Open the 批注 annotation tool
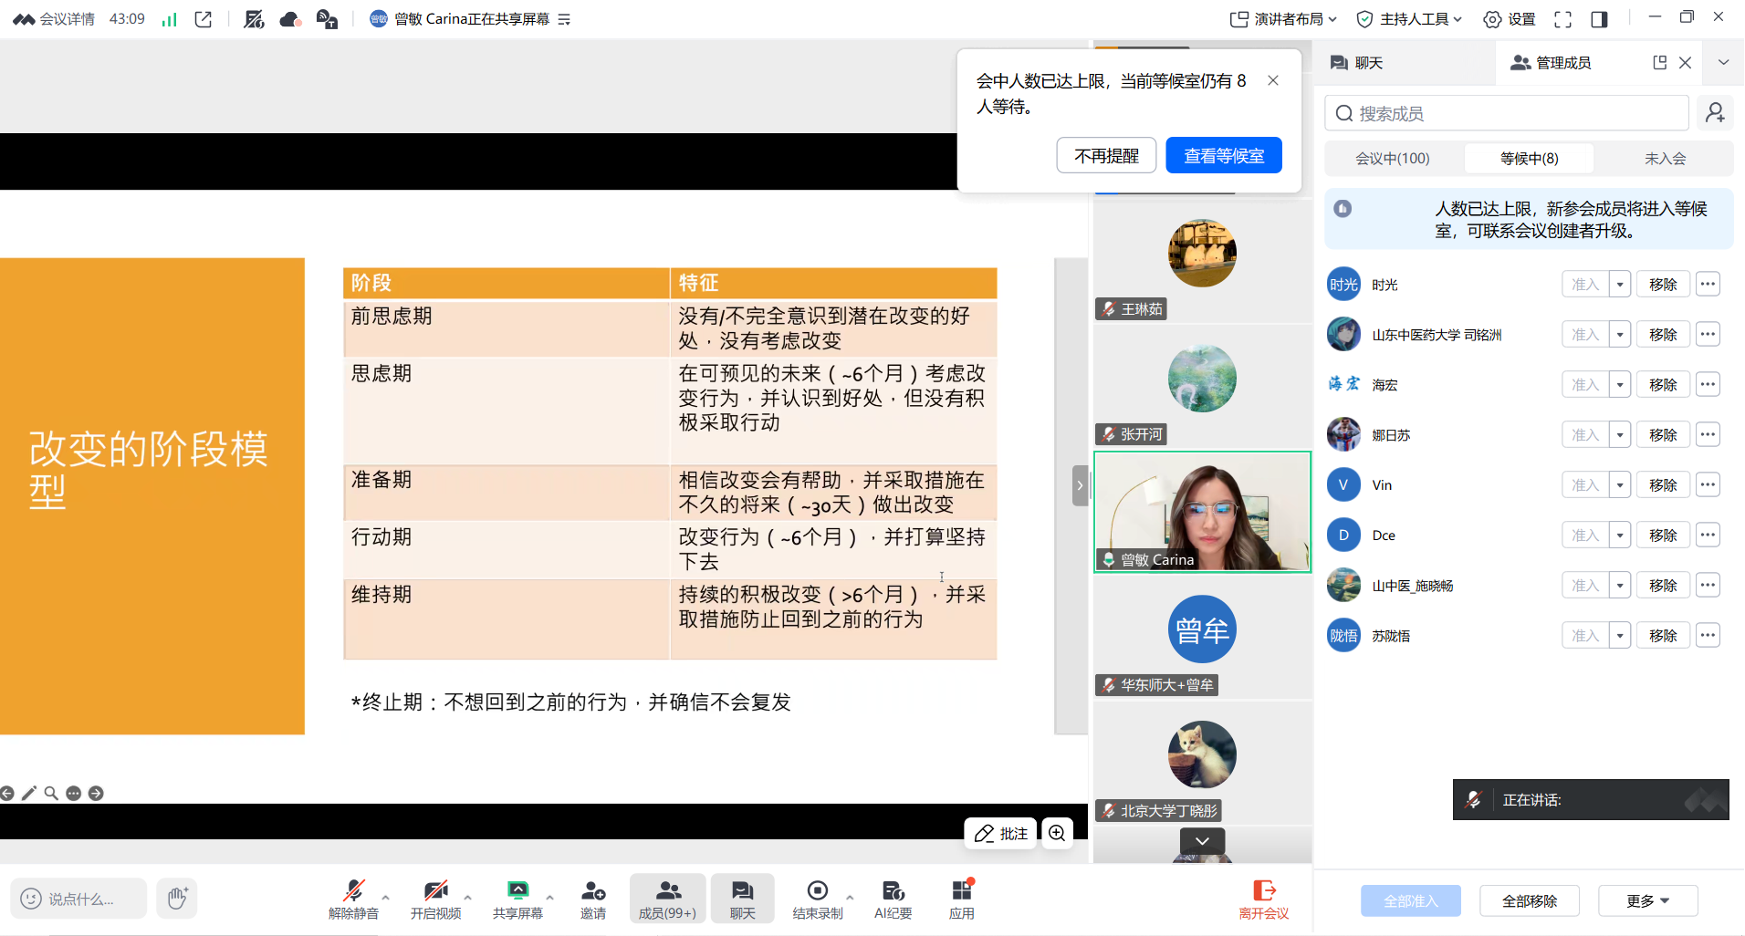This screenshot has width=1745, height=936. pyautogui.click(x=1000, y=833)
